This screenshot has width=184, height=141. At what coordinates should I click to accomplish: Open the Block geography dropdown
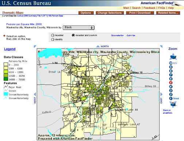pos(78,28)
